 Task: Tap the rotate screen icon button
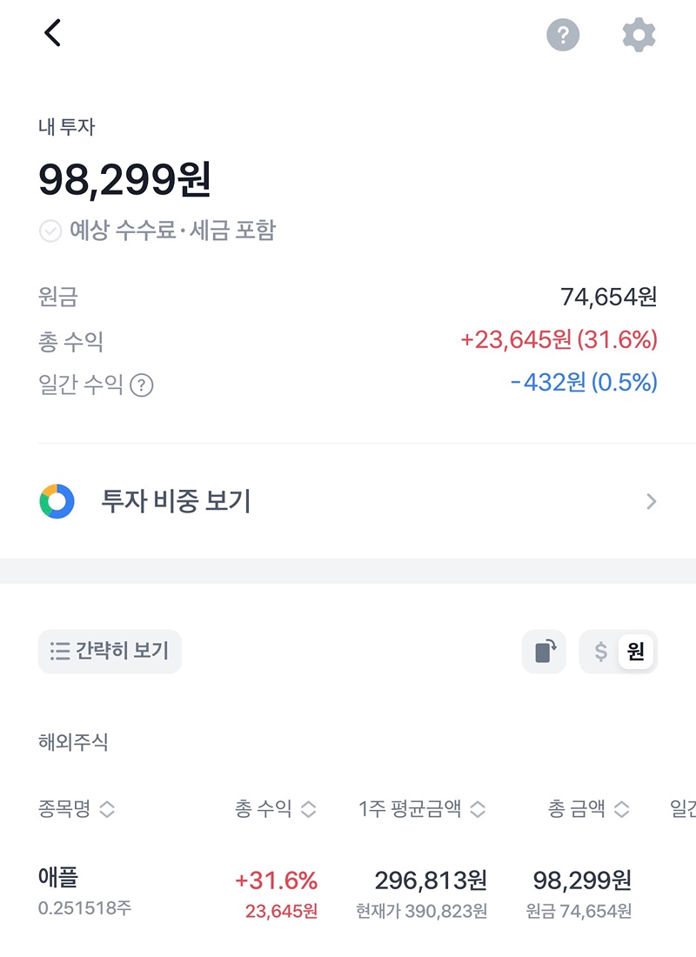544,652
